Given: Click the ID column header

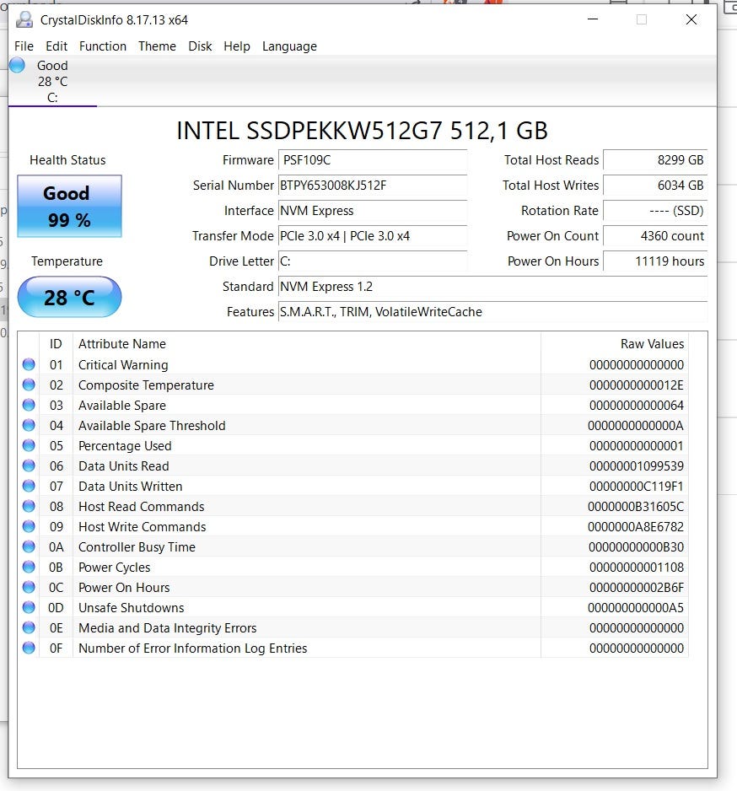Looking at the screenshot, I should [x=56, y=343].
